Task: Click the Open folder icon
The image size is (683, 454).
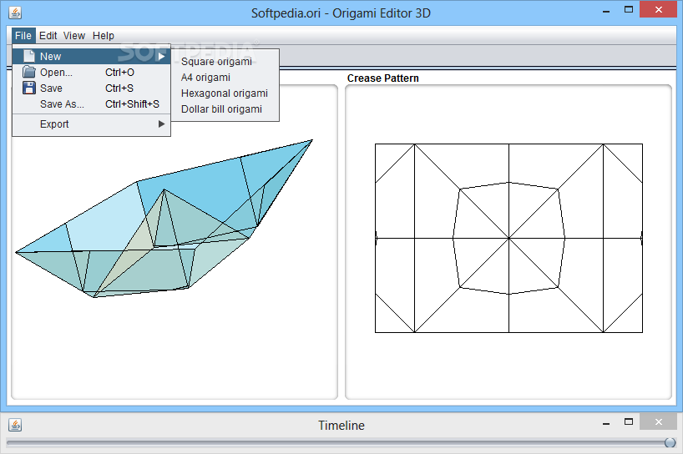Action: coord(28,72)
